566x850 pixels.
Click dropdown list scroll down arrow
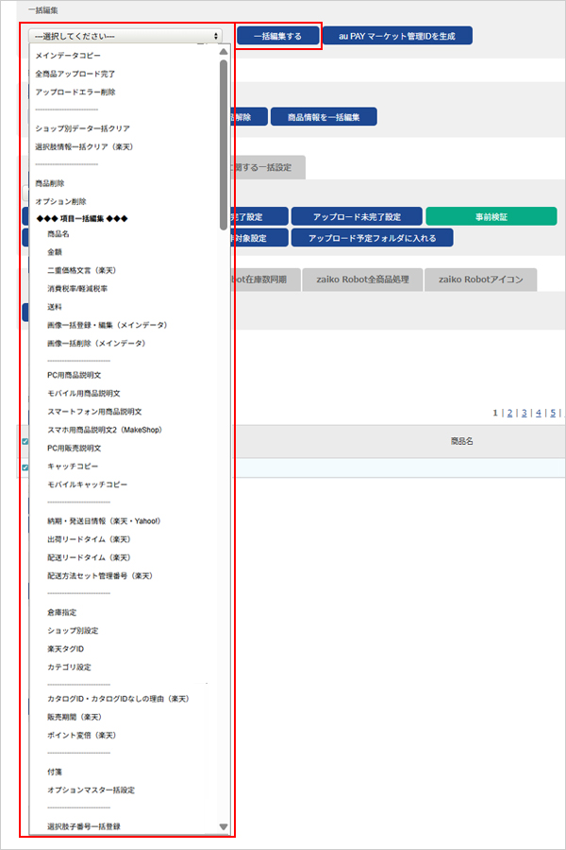coord(224,827)
